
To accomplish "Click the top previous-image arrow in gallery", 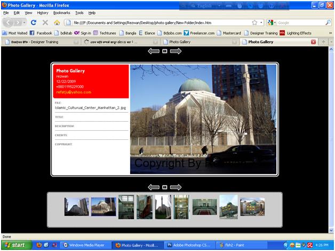I will (154, 51).
